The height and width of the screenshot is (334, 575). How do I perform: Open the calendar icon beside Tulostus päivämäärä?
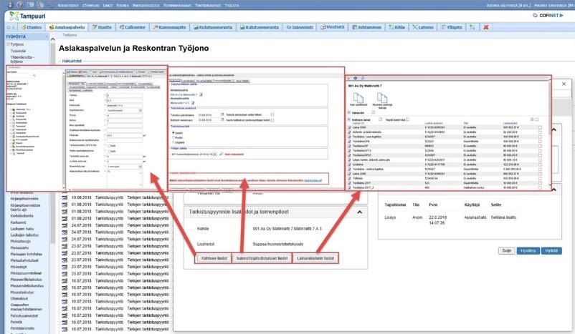222,115
